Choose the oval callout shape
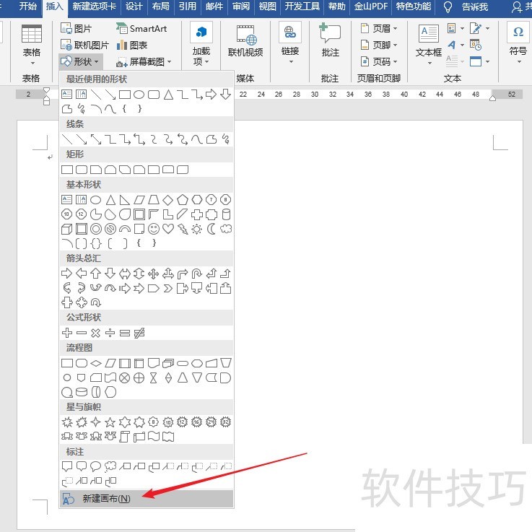532x532 pixels. [96, 466]
